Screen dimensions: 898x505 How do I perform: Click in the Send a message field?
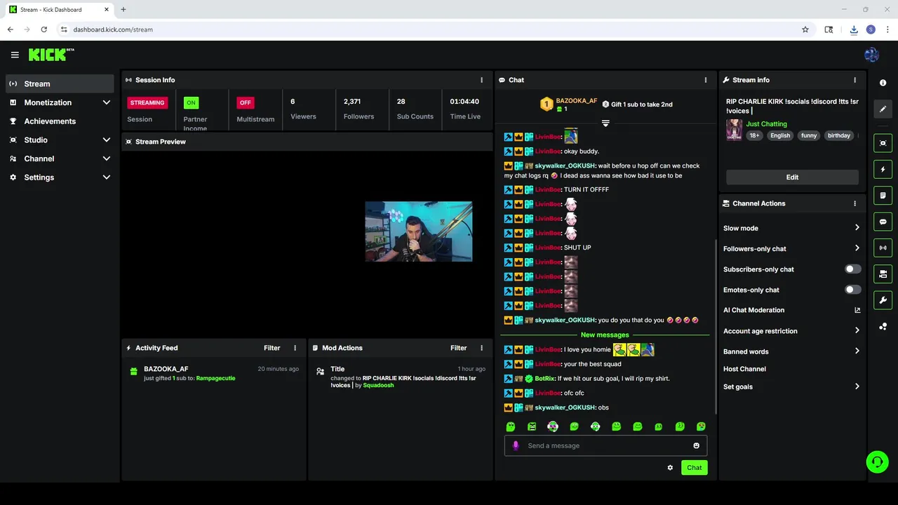605,445
